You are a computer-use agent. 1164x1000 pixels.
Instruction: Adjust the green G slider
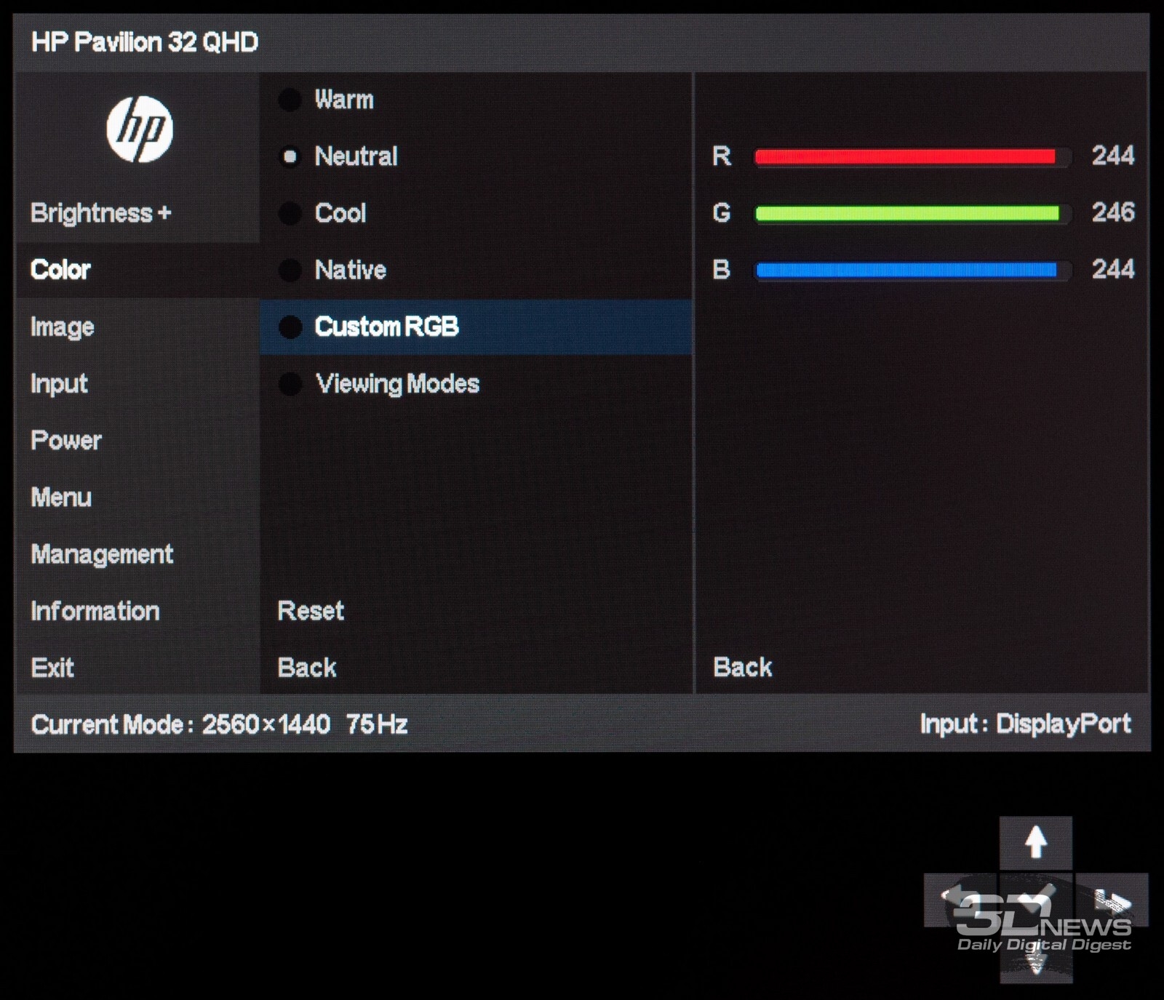pyautogui.click(x=912, y=213)
